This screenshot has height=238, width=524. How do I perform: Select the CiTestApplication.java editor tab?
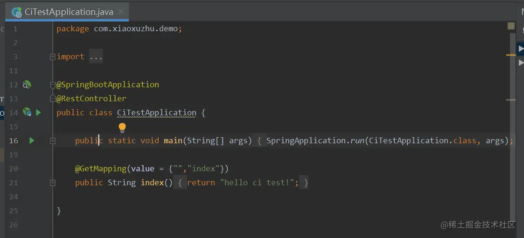pos(67,13)
